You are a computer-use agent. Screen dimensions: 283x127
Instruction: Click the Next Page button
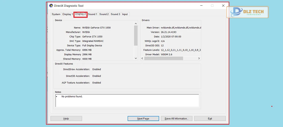tap(143, 119)
